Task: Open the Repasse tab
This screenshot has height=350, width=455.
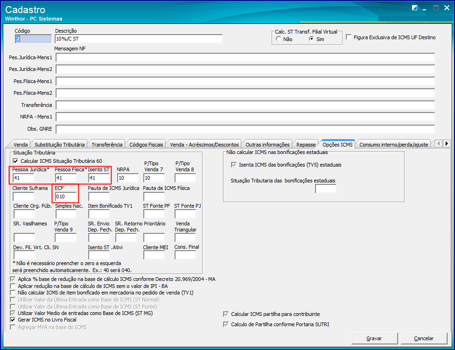Action: pos(306,144)
